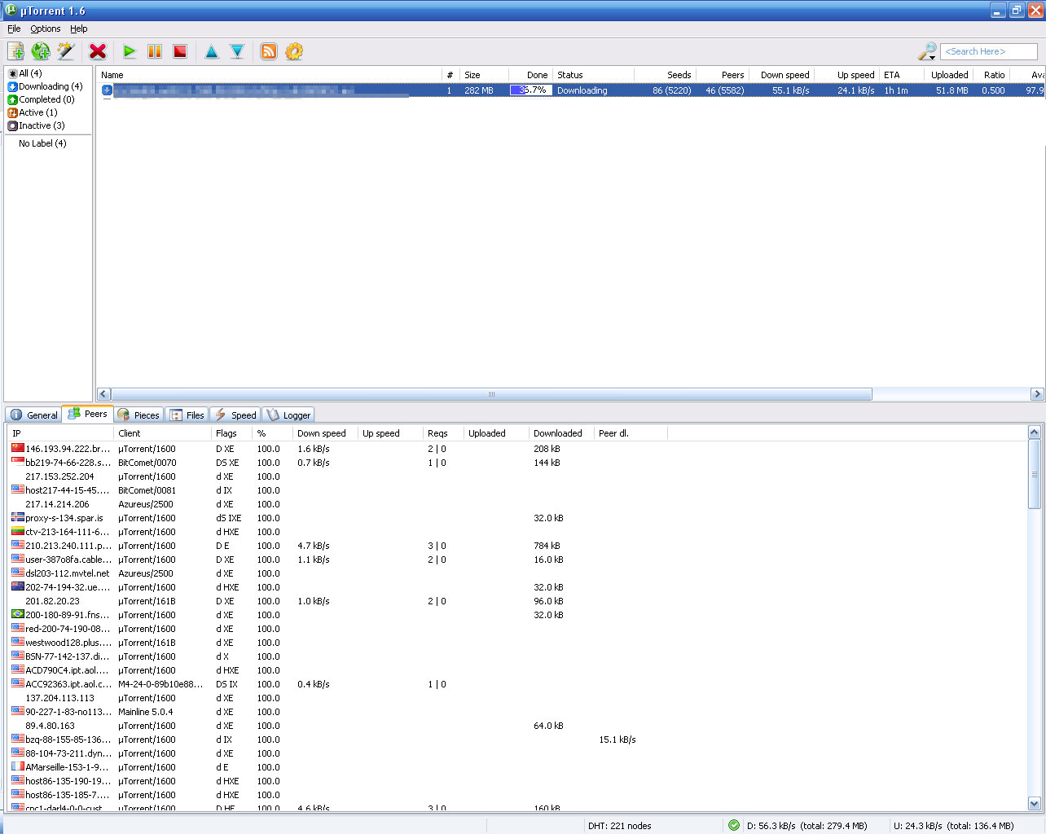Sort torrents by Seeds column header
The width and height of the screenshot is (1046, 834).
coord(665,75)
